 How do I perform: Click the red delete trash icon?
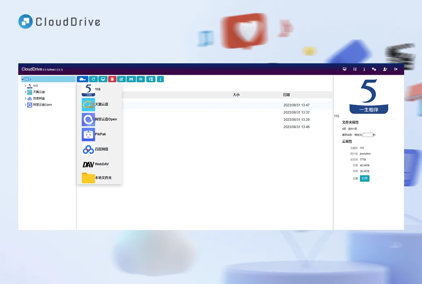point(112,79)
